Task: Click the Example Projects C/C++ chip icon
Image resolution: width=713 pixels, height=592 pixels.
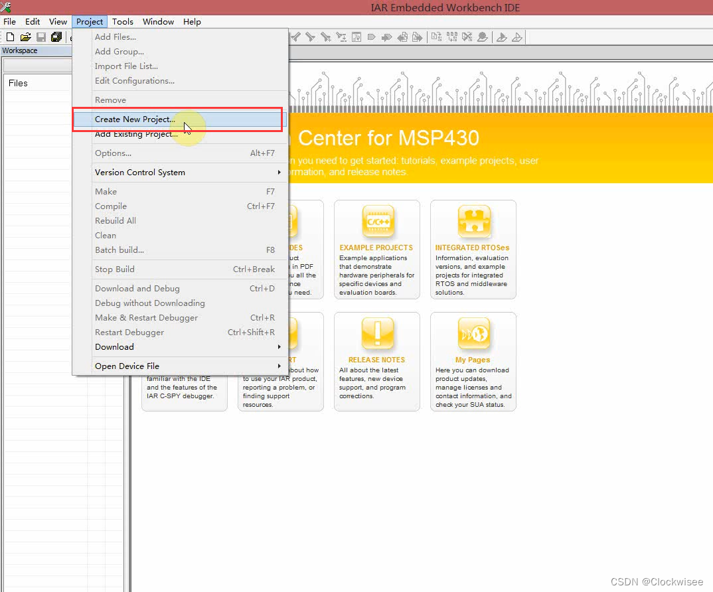Action: [x=378, y=222]
